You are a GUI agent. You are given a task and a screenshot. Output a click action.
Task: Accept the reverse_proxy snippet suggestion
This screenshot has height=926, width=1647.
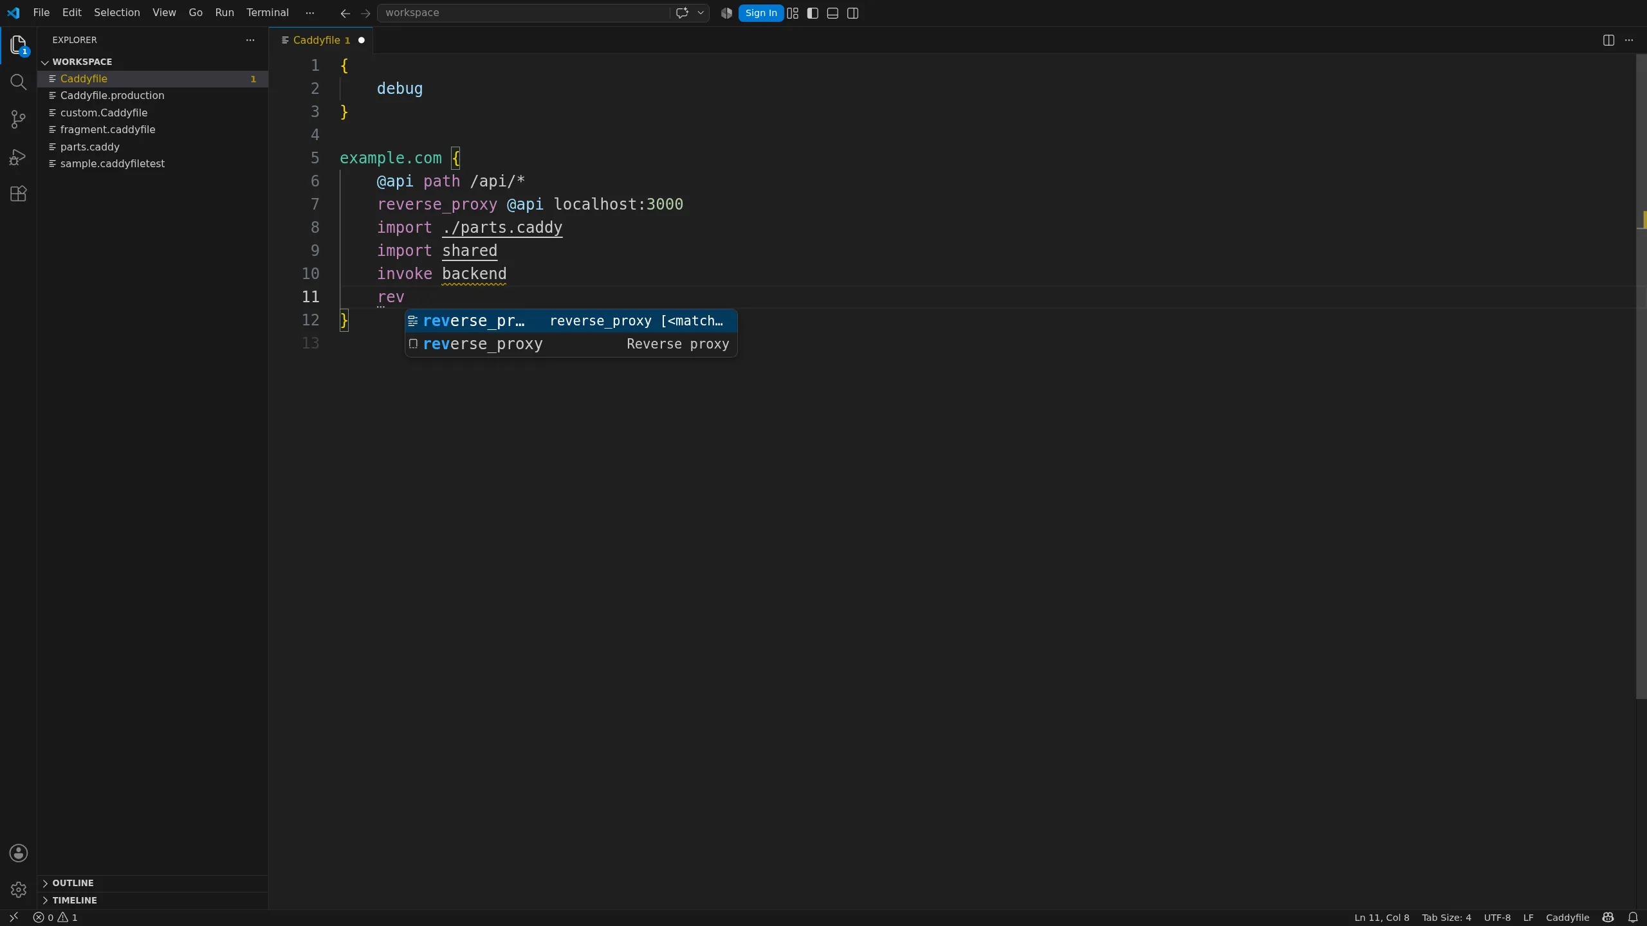[571, 321]
